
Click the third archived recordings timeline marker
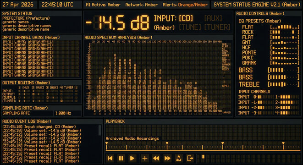click(x=223, y=143)
